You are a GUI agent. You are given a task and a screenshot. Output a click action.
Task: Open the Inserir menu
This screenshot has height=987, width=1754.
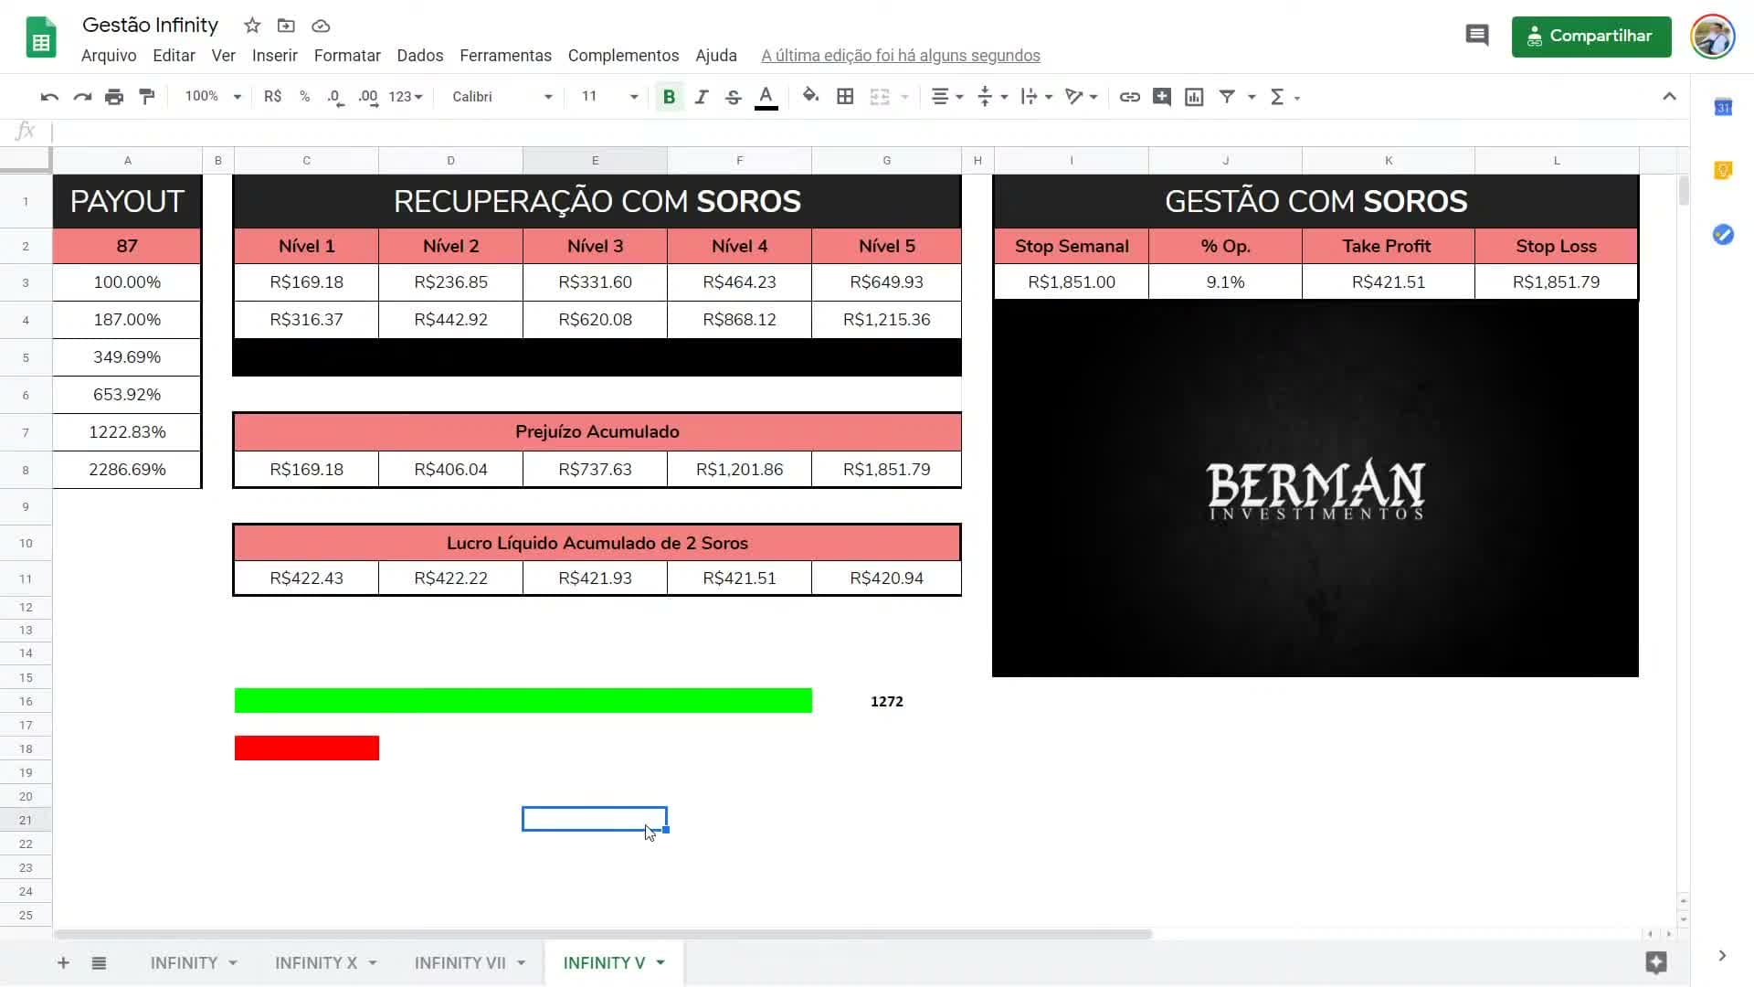coord(275,56)
